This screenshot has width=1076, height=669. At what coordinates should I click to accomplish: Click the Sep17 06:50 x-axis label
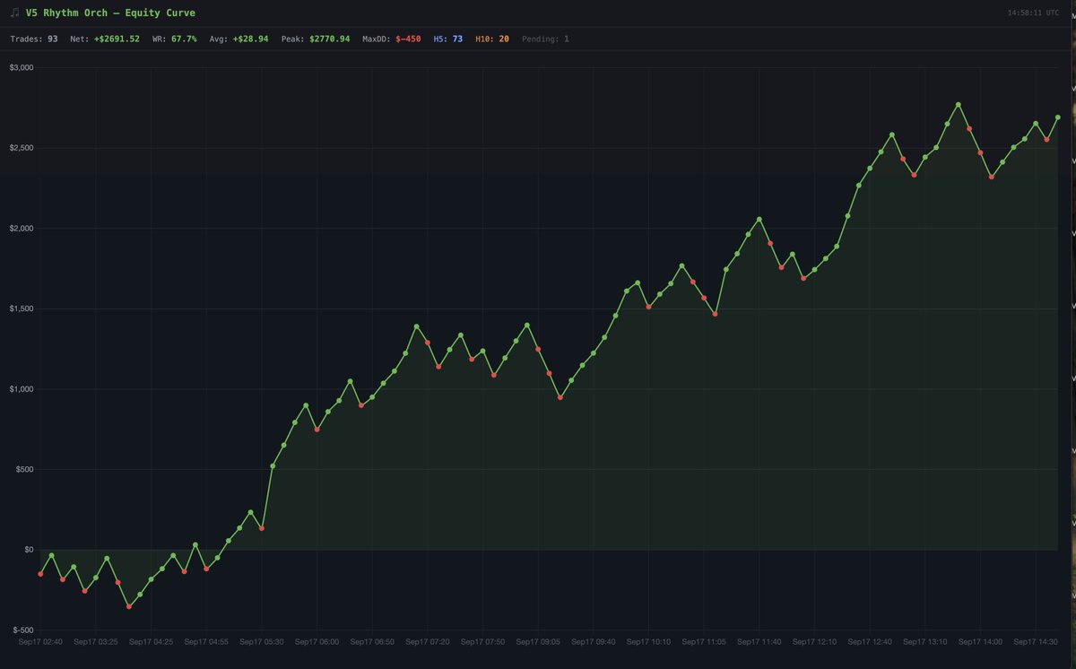(372, 642)
